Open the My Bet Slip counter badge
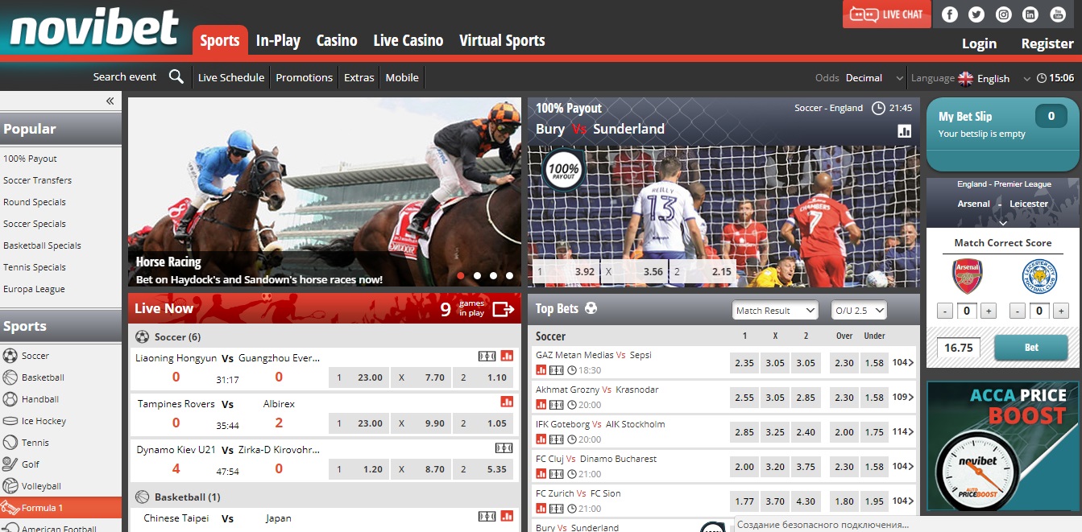This screenshot has width=1082, height=532. [1051, 117]
